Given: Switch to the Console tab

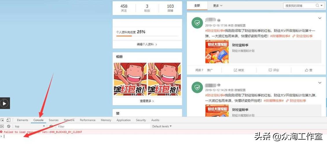Looking at the screenshot, I should point(38,120).
